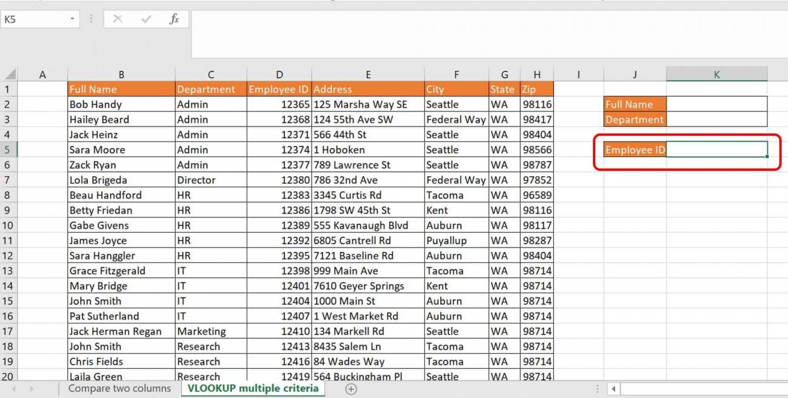788x398 pixels.
Task: Click the Select All corner triangle
Action: click(9, 75)
